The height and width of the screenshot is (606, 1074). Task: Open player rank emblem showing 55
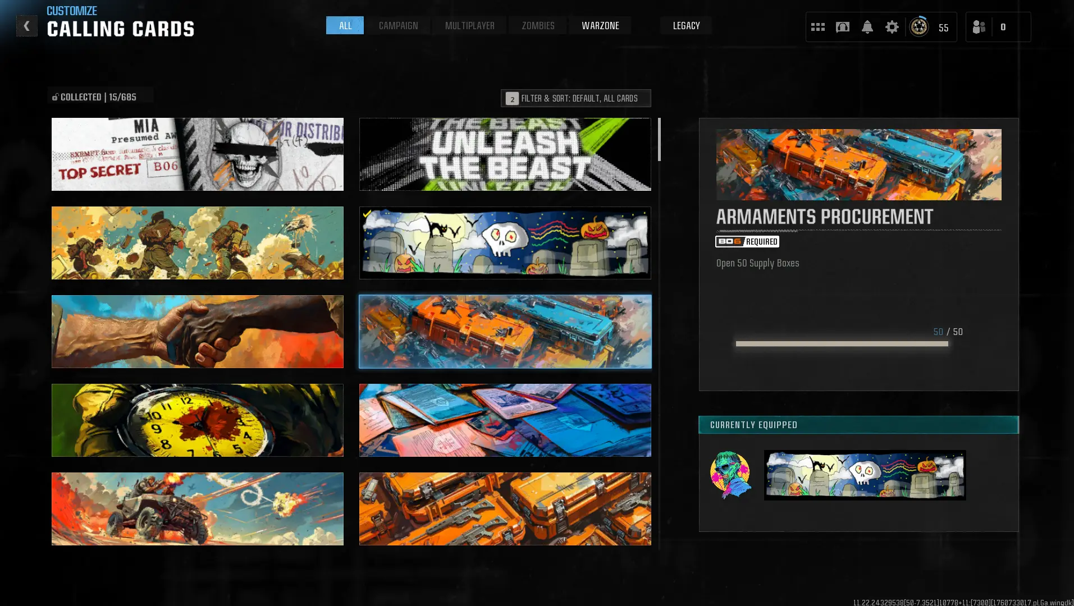(919, 27)
